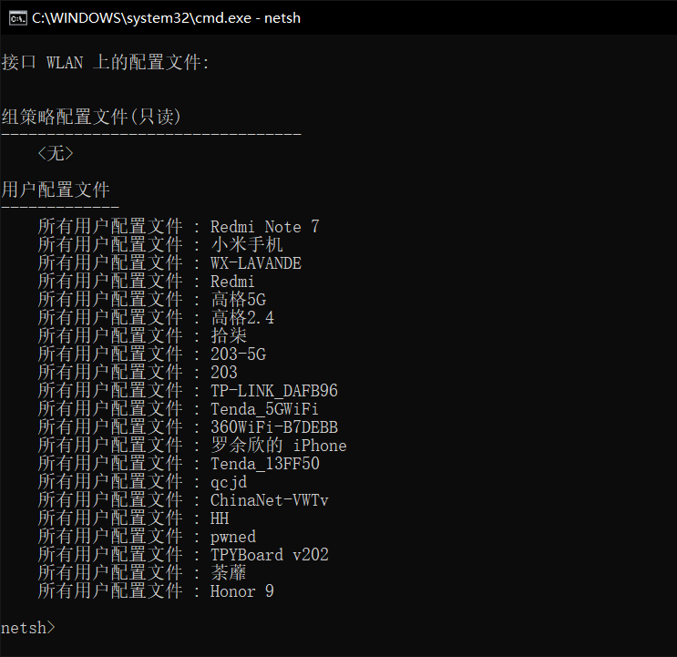The image size is (677, 657).
Task: Select '360WiFi-B7DEBB' profile text
Action: click(x=274, y=427)
